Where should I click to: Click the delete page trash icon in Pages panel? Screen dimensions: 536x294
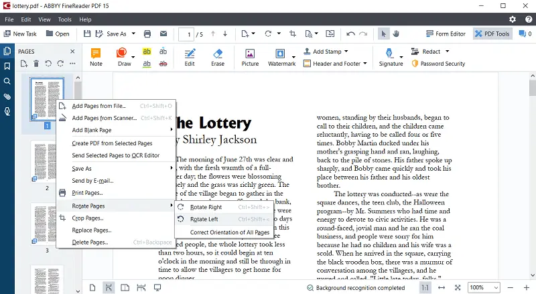click(36, 64)
